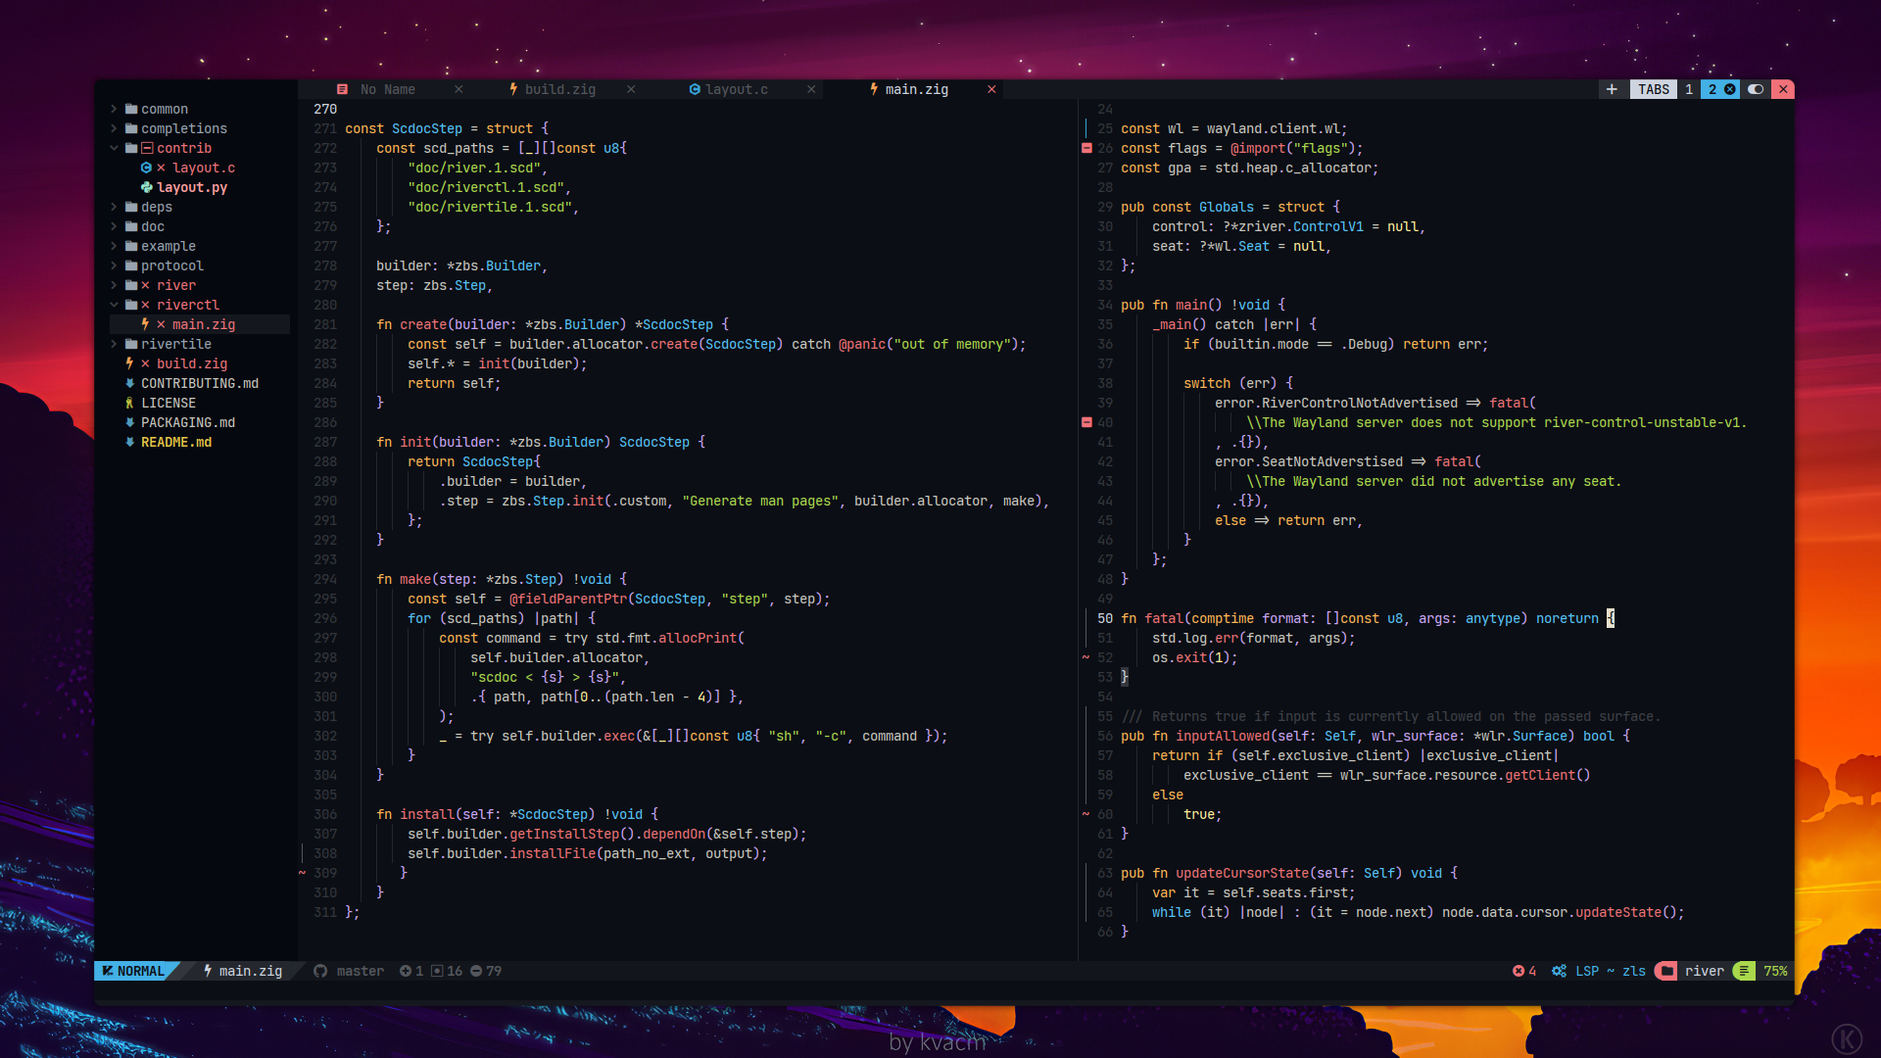Image resolution: width=1881 pixels, height=1058 pixels.
Task: Close the layout.c buffer tab
Action: point(811,89)
